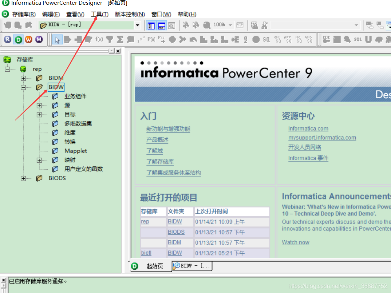The width and height of the screenshot is (391, 293).
Task: Click the double chevron transformation icon
Action: tap(183, 39)
